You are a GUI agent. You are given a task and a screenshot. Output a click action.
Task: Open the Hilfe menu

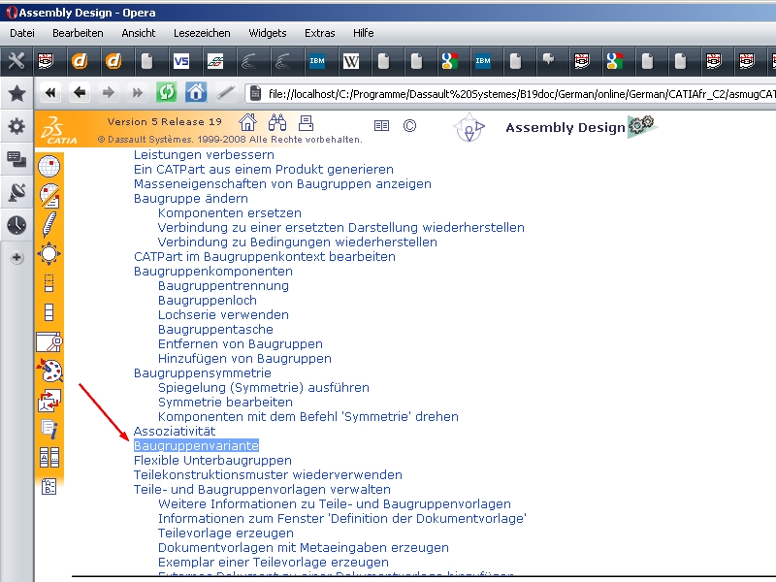(363, 33)
